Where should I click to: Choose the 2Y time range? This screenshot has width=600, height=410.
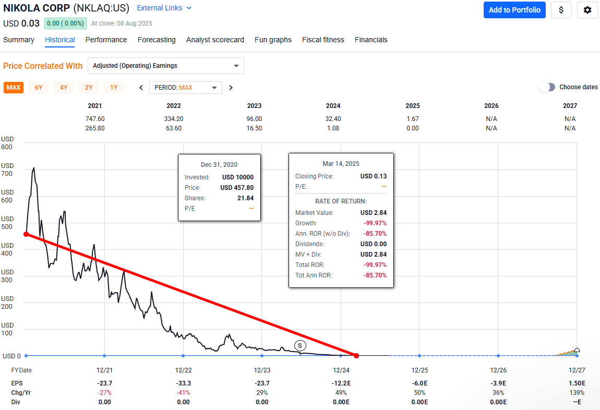point(89,88)
